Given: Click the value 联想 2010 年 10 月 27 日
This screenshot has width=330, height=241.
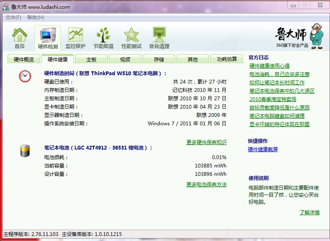Looking at the screenshot, I should point(197,99).
